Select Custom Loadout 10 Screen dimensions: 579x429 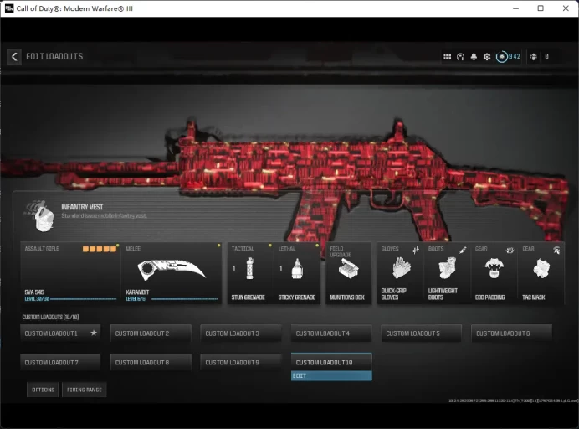tap(331, 362)
